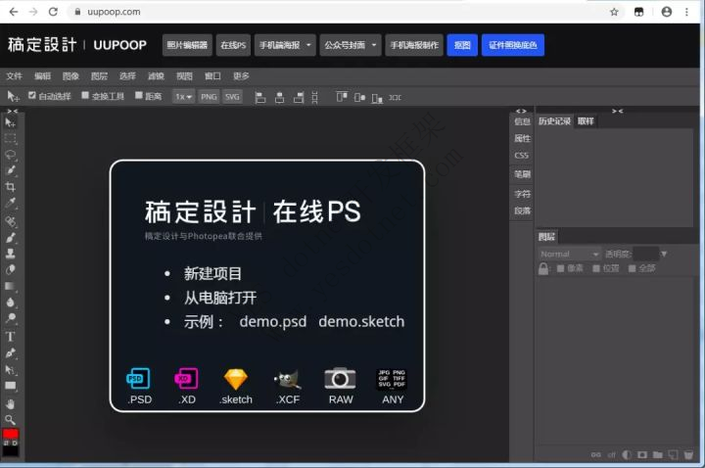The height and width of the screenshot is (468, 705).
Task: Add a new adjustment layer
Action: tap(627, 455)
